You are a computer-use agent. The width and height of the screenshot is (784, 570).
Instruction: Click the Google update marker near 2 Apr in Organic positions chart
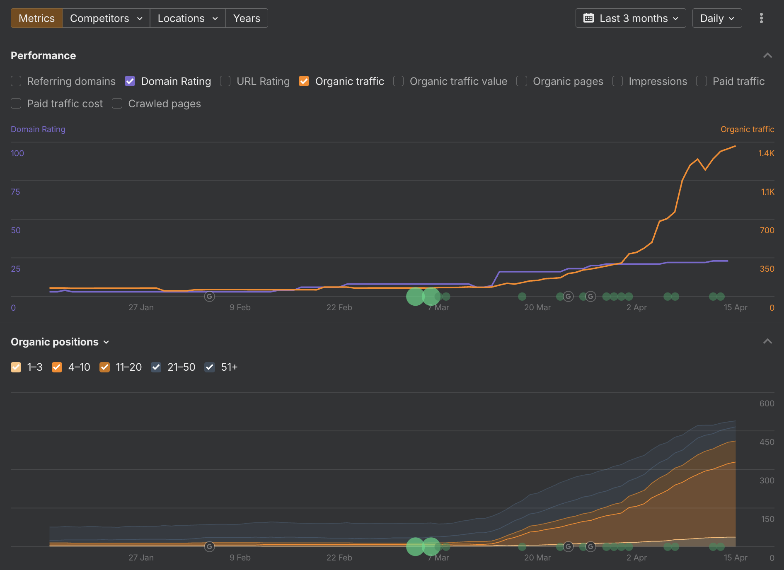[x=590, y=547]
